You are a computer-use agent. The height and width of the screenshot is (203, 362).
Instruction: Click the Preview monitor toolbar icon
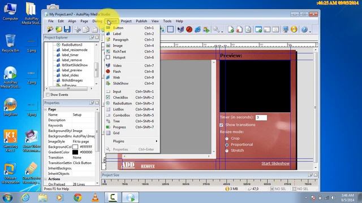pos(286,29)
